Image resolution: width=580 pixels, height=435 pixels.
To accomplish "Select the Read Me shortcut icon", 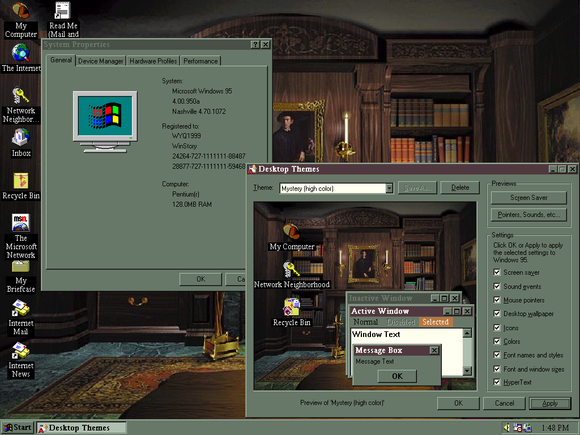I will point(62,10).
